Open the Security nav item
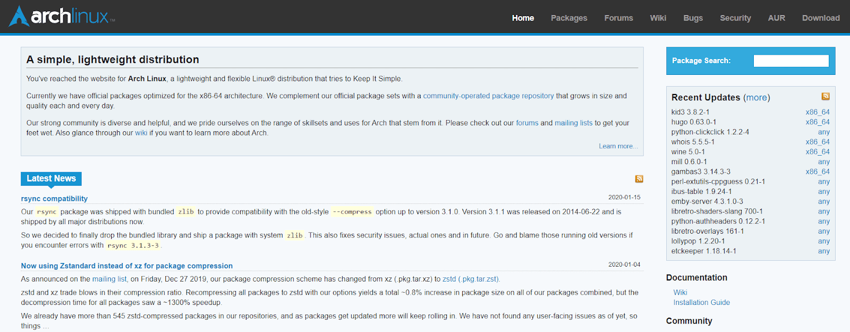 735,18
